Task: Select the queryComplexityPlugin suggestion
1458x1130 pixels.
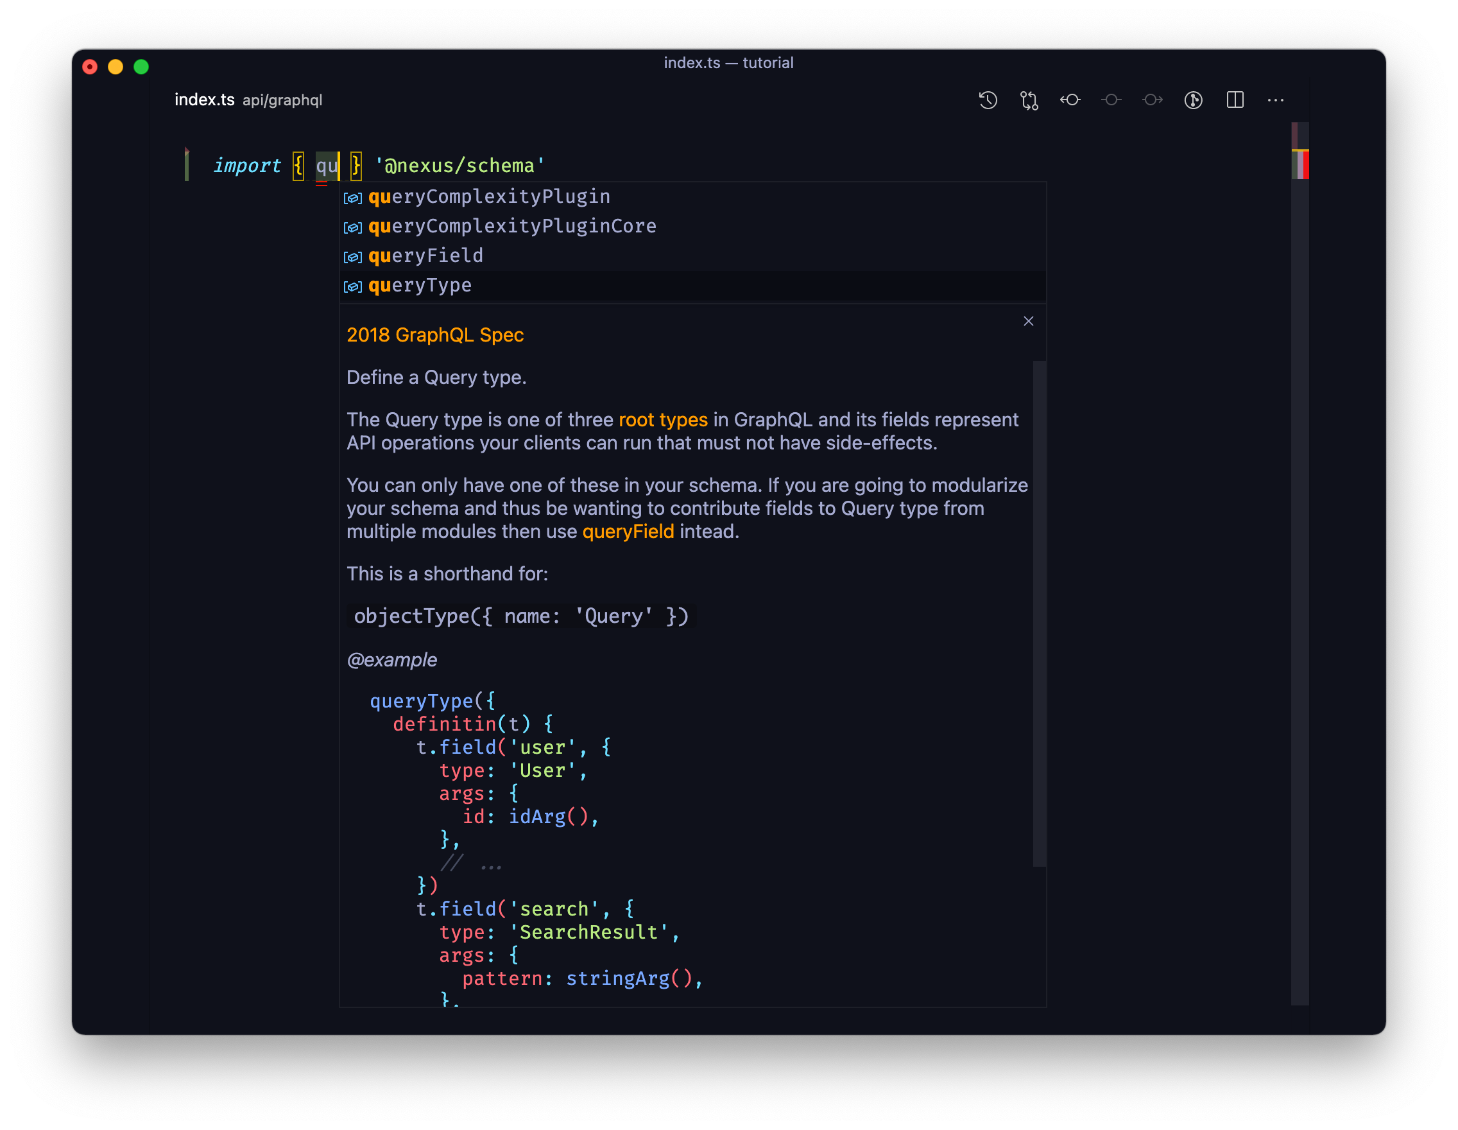Action: (490, 196)
